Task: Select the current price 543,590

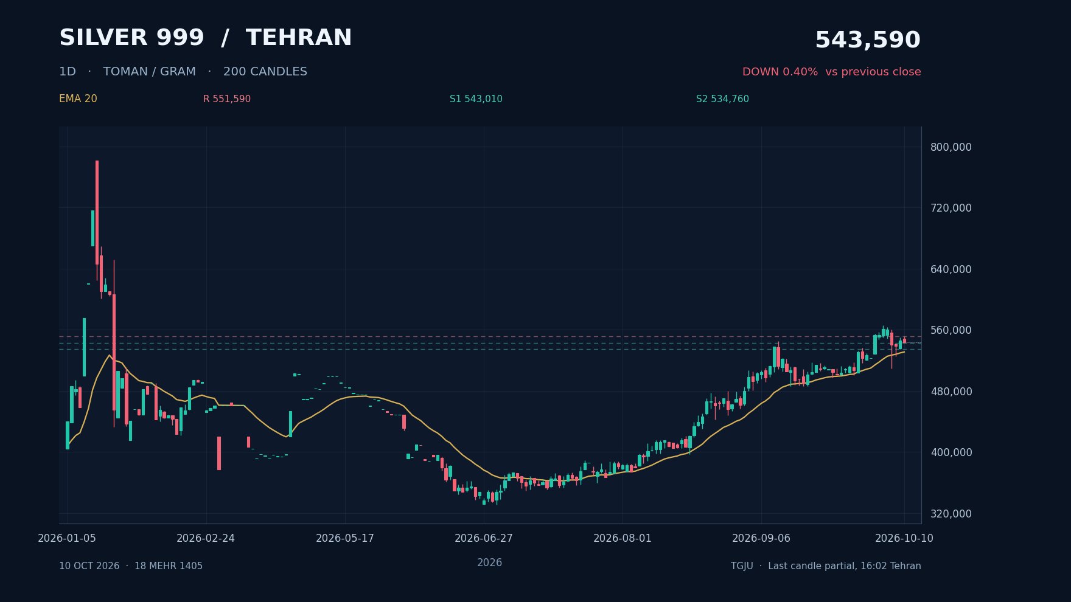Action: [867, 40]
